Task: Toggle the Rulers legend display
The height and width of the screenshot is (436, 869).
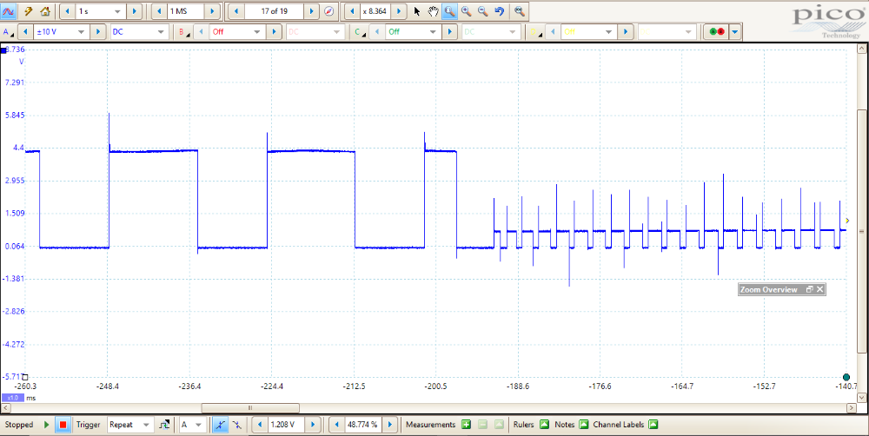Action: [544, 425]
